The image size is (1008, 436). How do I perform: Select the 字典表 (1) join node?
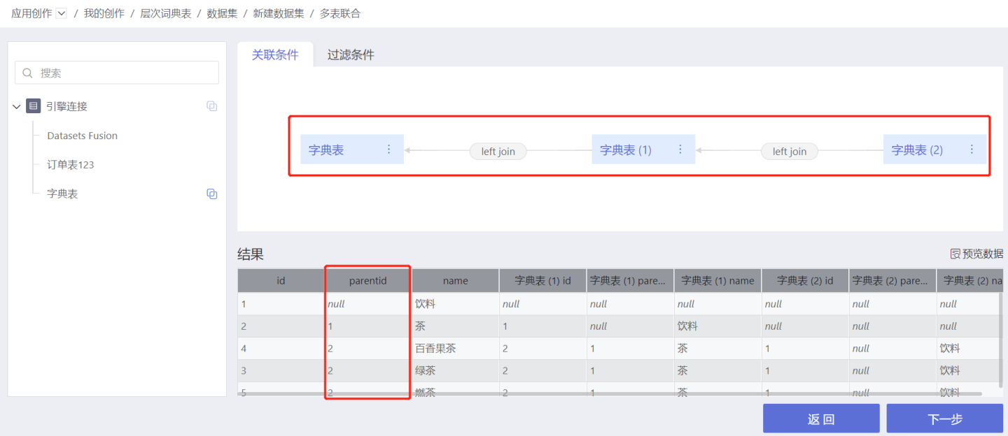[643, 150]
